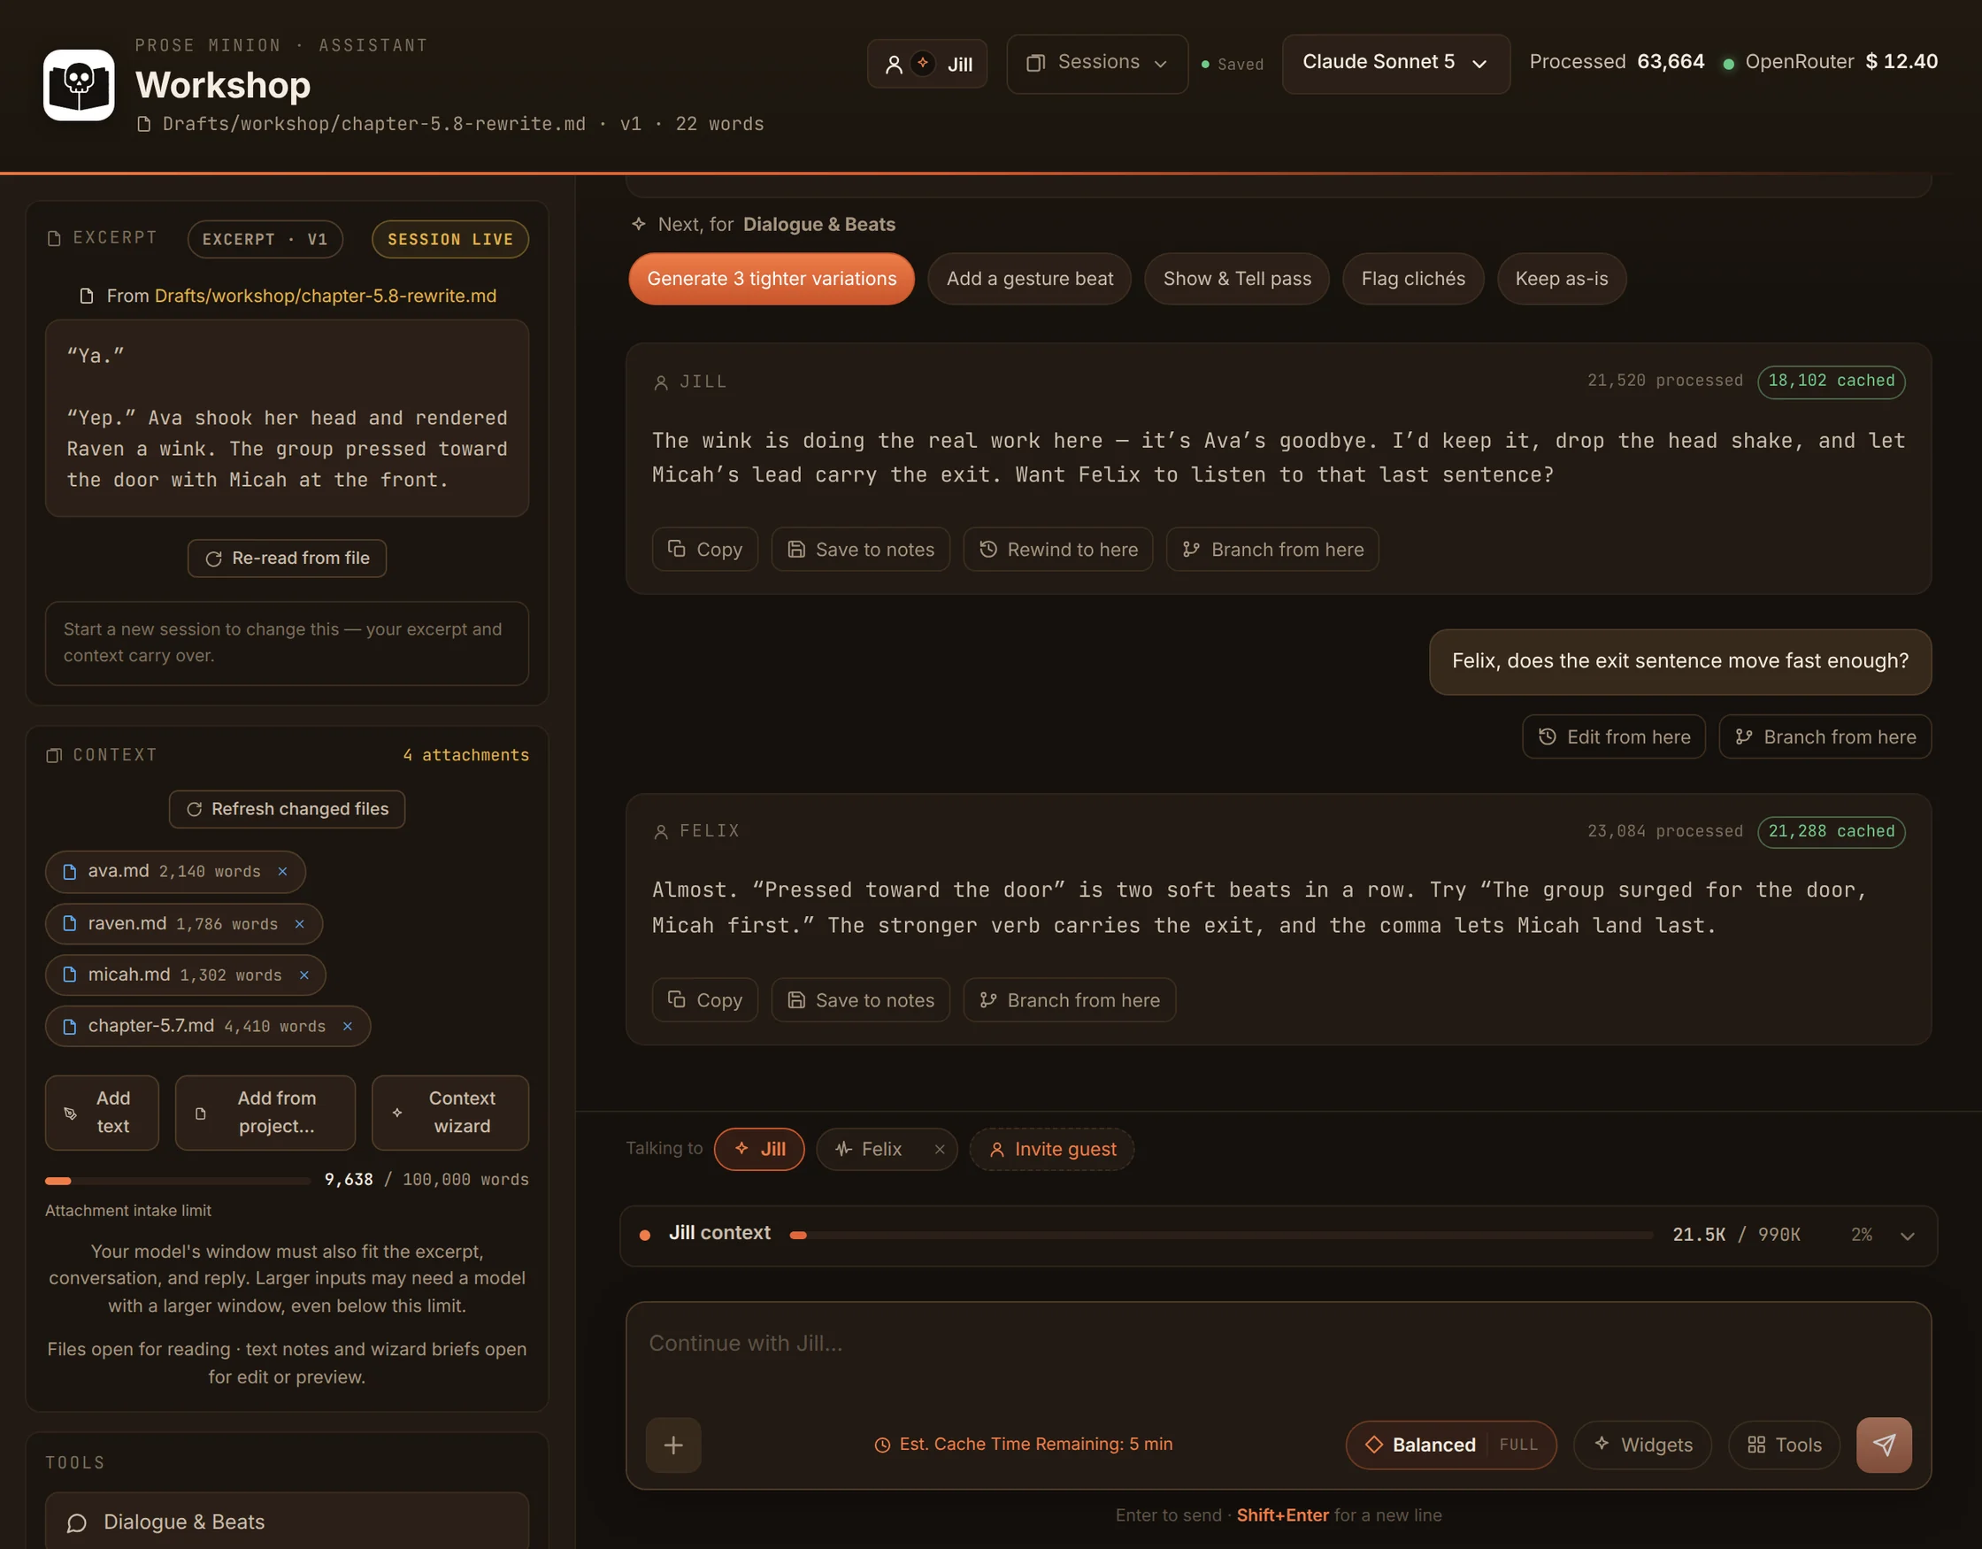Toggle the Balanced response mode
This screenshot has width=1982, height=1549.
click(1420, 1445)
